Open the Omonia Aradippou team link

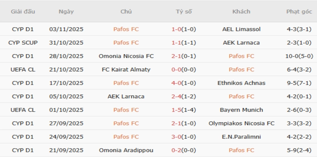tap(126, 150)
